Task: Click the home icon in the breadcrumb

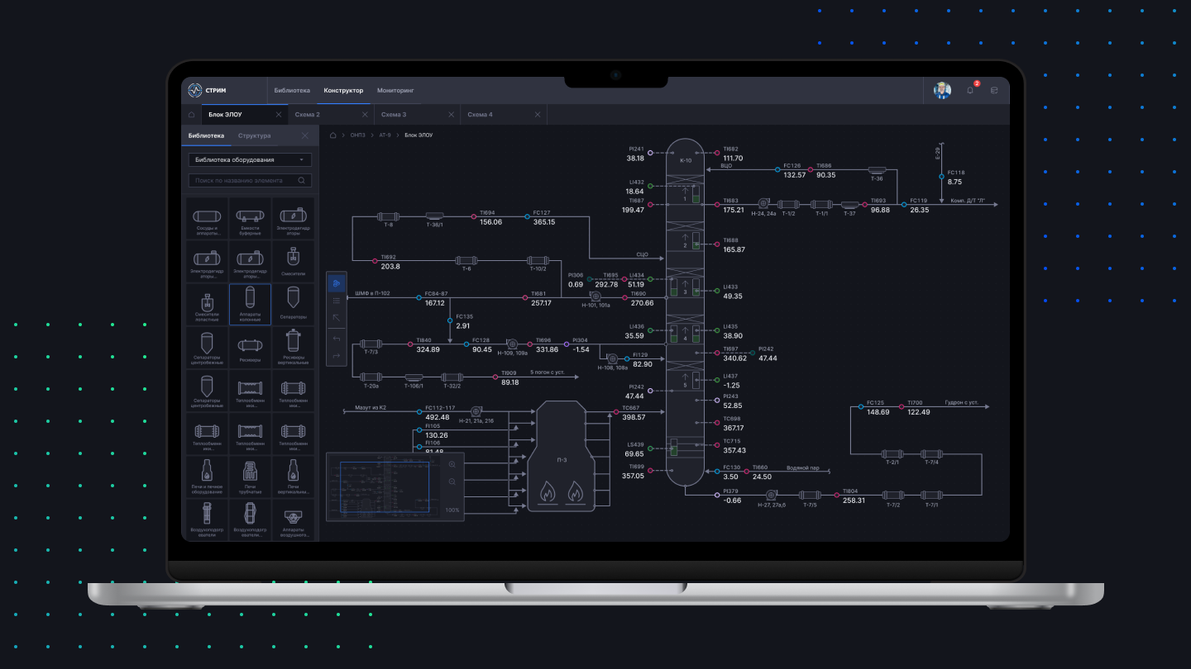Action: coord(333,135)
